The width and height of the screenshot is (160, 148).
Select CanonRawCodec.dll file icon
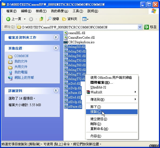point(66,38)
